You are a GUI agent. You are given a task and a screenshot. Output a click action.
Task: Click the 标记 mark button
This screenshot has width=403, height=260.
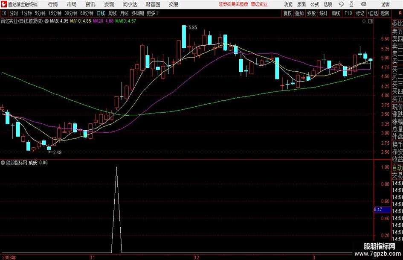(360, 13)
